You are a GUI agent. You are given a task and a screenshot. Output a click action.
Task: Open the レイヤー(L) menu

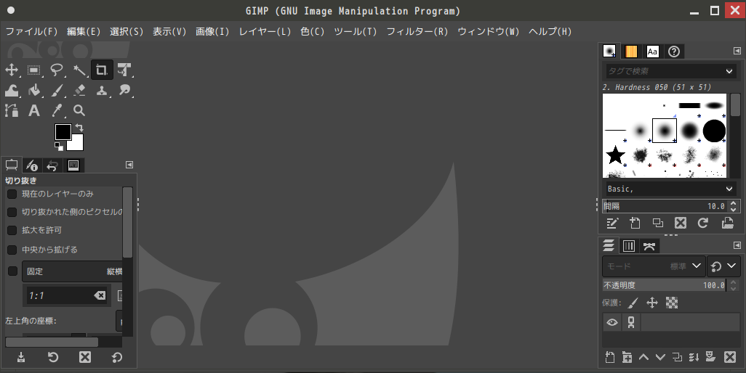pyautogui.click(x=265, y=31)
